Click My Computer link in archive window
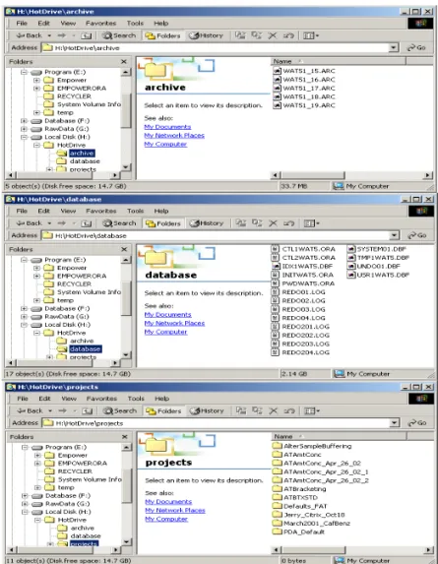The image size is (438, 564). 165,145
